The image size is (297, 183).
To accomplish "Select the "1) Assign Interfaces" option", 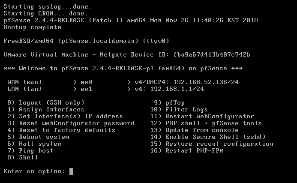I will [46, 109].
